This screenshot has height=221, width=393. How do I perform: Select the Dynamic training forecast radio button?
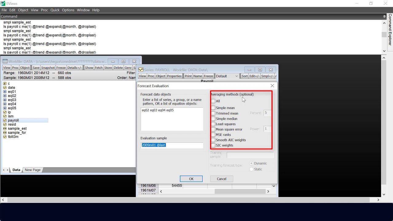[251, 163]
